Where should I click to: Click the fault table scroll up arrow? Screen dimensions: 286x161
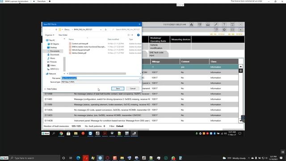click(x=240, y=67)
